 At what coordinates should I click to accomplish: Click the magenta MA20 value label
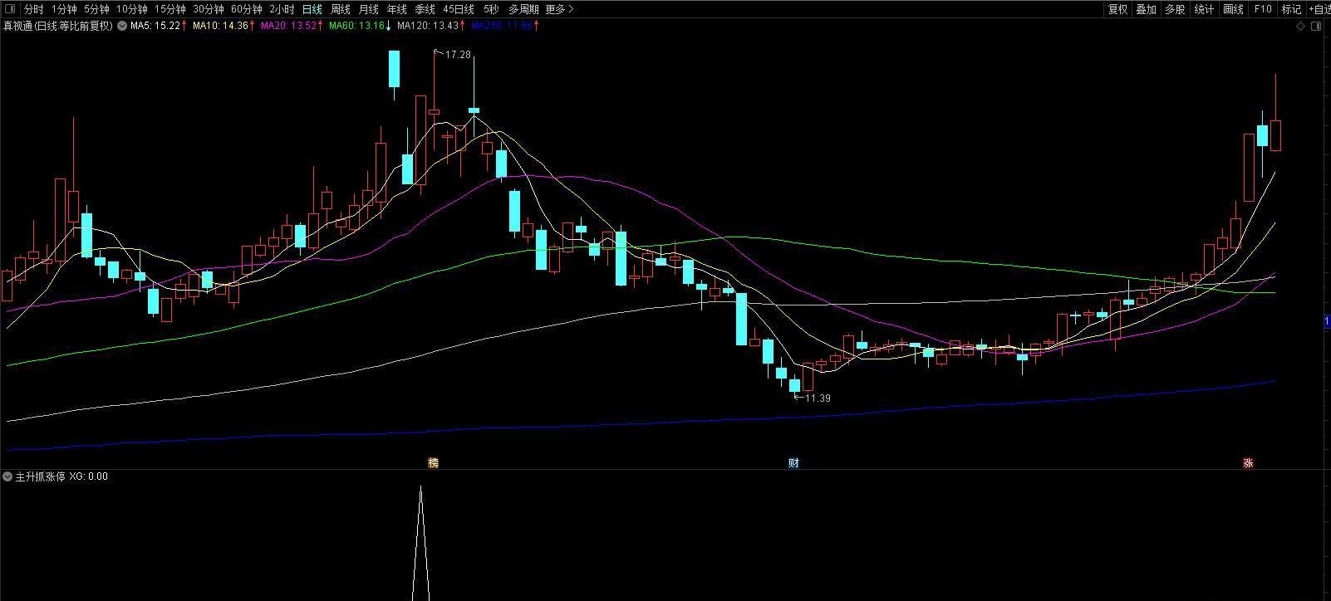click(x=289, y=26)
